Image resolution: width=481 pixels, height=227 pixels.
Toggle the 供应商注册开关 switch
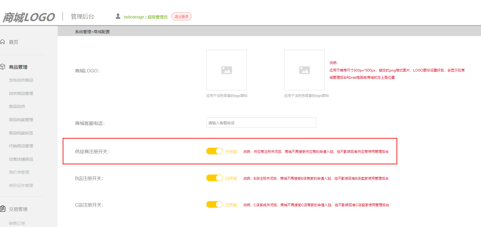click(214, 151)
